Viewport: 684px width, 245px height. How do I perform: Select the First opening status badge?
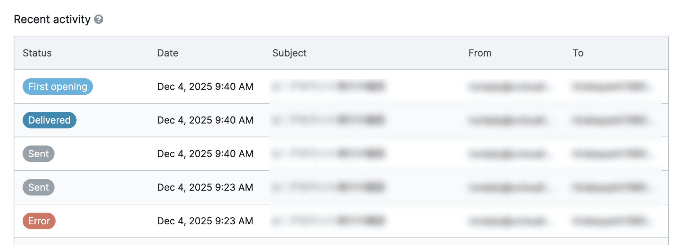click(58, 87)
